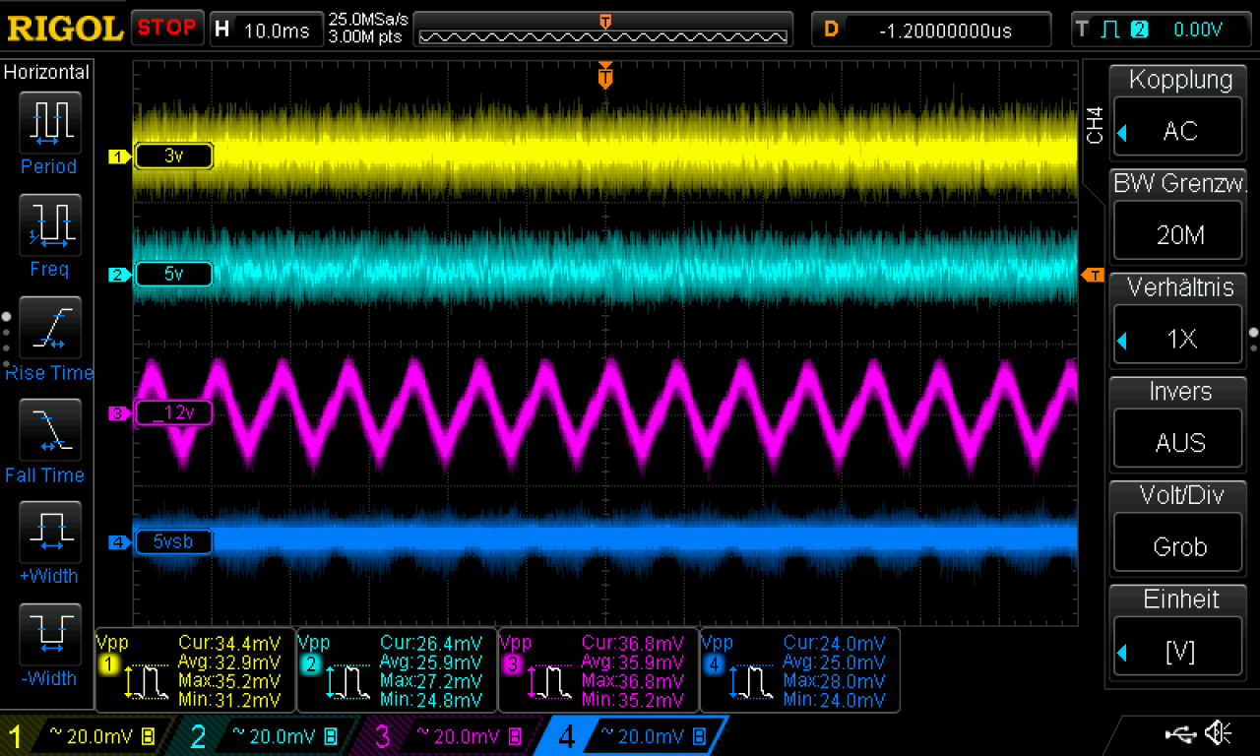Screen dimensions: 1260x756
Task: Select the Fall Time measurement icon
Action: point(49,430)
